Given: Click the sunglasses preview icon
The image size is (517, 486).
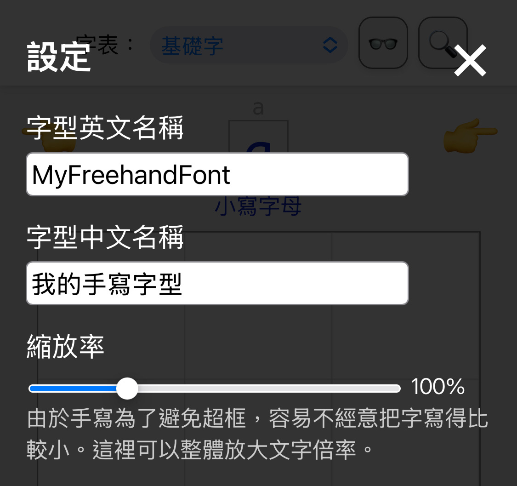Looking at the screenshot, I should click(383, 43).
